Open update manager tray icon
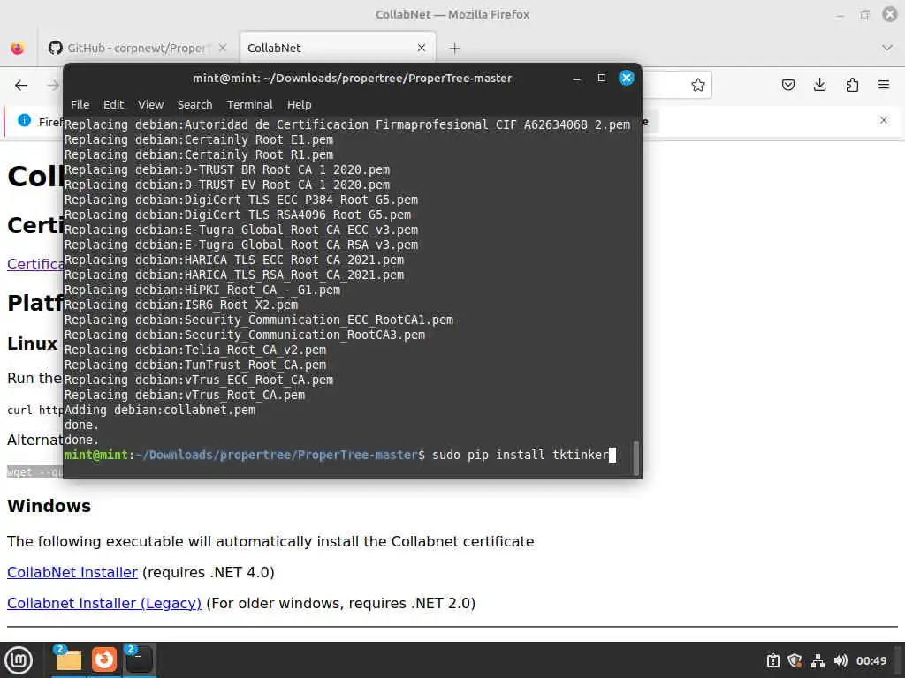 772,660
